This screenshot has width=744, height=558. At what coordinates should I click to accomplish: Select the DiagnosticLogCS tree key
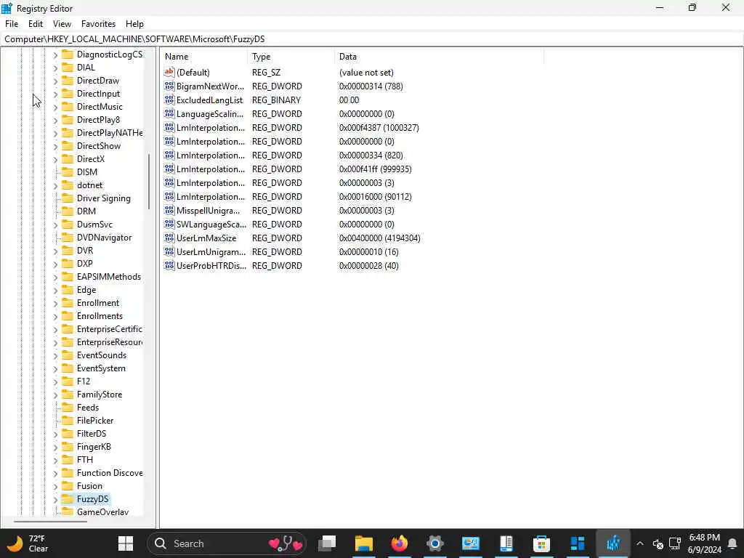click(110, 54)
